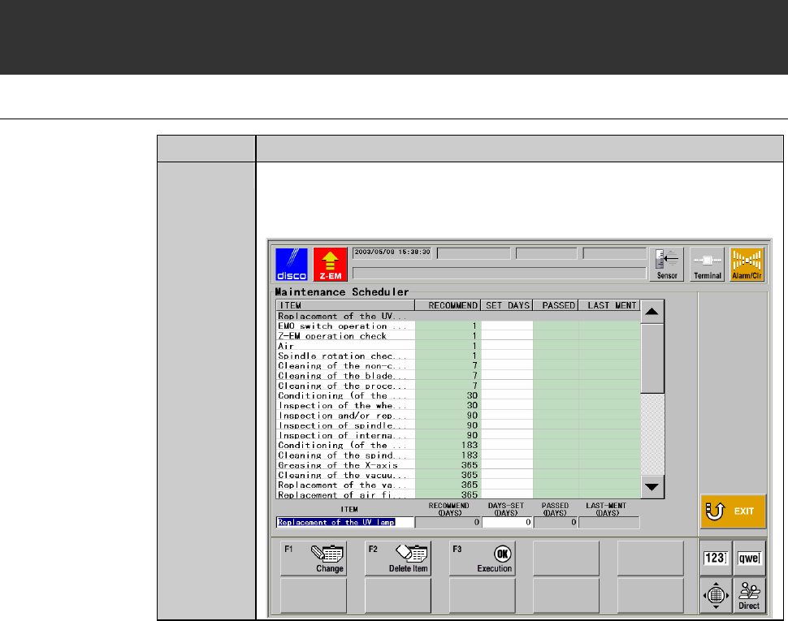This screenshot has height=621, width=788.
Task: Clear alarms with Alarm/Clr icon
Action: point(747,264)
